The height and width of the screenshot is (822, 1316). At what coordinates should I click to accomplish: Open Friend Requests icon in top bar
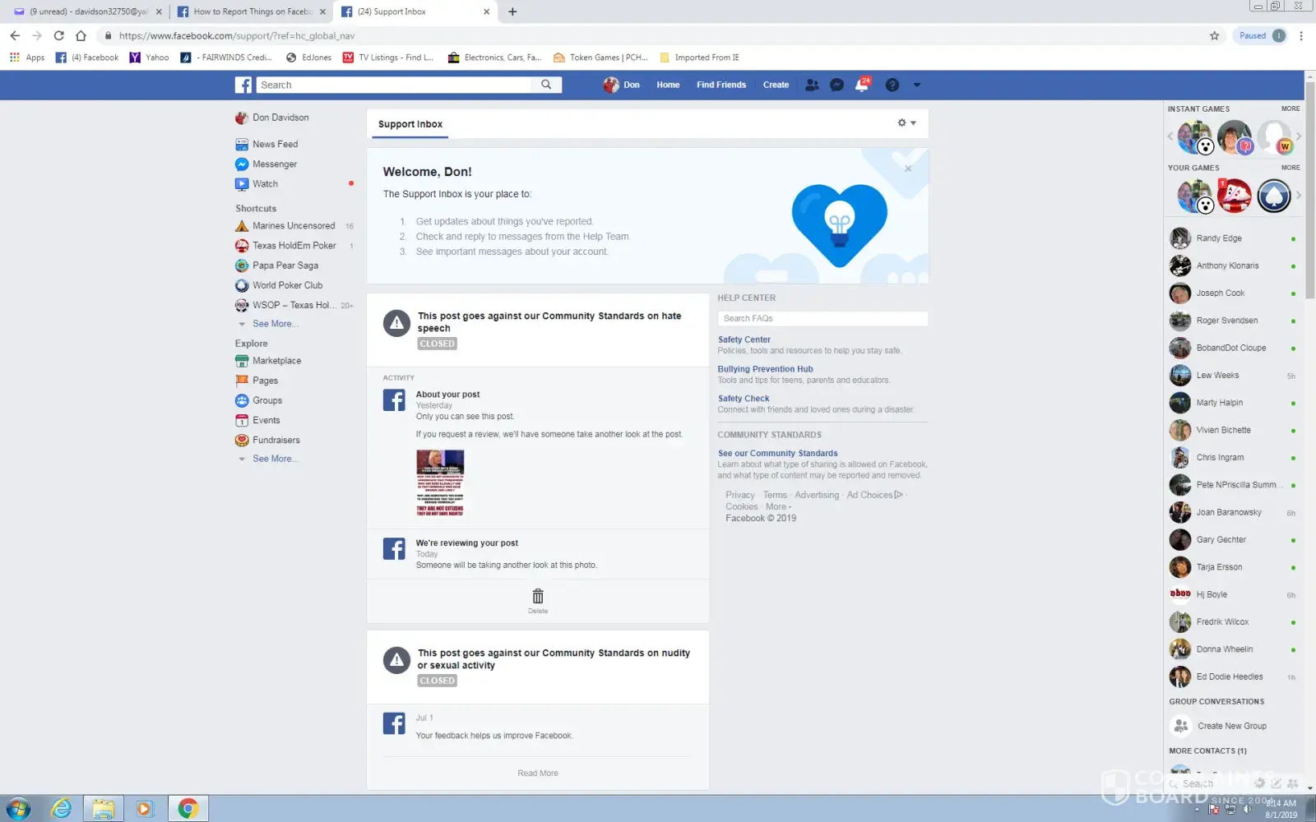(x=812, y=85)
